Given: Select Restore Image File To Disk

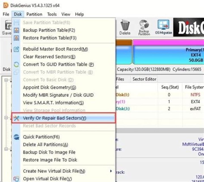Looking at the screenshot, I should (64, 160).
